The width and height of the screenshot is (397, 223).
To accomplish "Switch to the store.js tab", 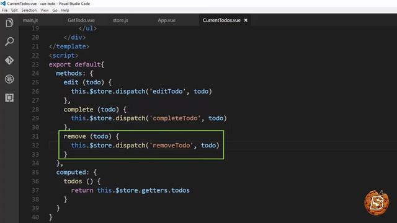I will 120,20.
